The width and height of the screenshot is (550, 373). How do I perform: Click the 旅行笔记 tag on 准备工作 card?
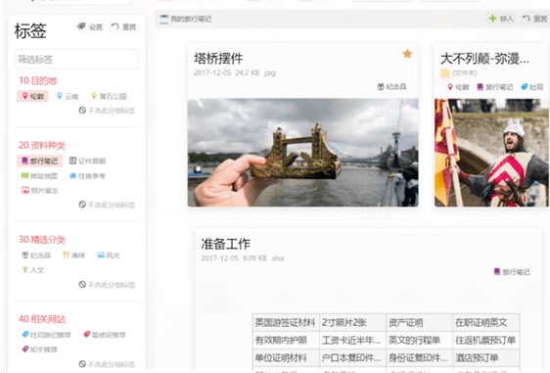pyautogui.click(x=512, y=272)
